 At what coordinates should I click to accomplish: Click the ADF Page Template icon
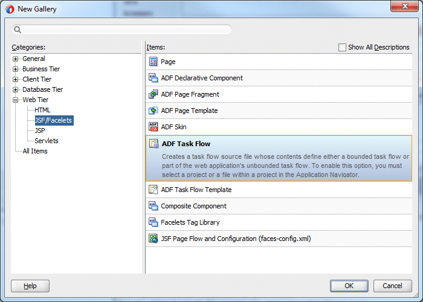(x=153, y=111)
